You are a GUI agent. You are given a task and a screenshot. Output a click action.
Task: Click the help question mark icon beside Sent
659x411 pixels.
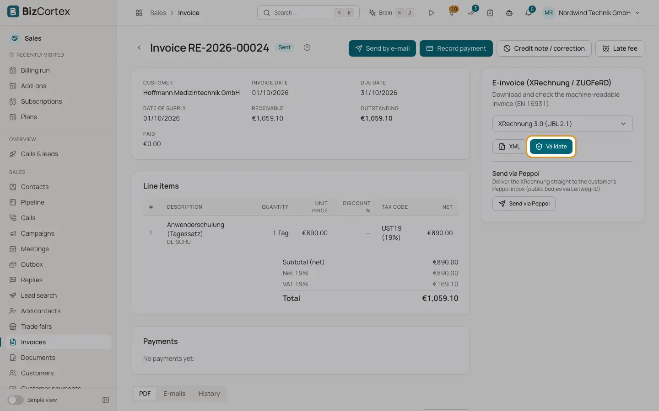point(307,47)
